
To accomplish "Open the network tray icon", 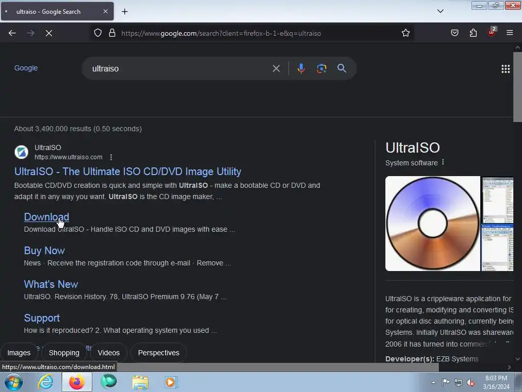I will pos(458,382).
